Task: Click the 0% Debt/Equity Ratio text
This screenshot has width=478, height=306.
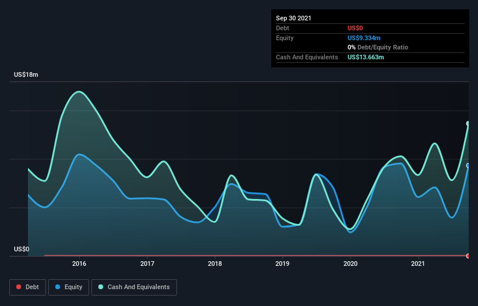Action: [x=378, y=47]
